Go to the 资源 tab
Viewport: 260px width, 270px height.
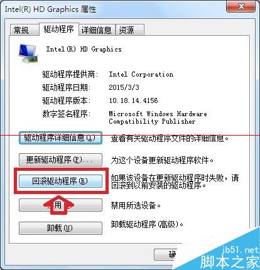coord(129,30)
